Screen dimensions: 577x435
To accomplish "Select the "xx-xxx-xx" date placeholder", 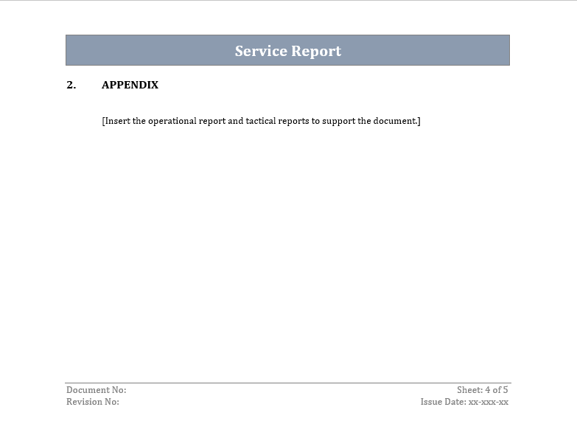I will point(489,402).
